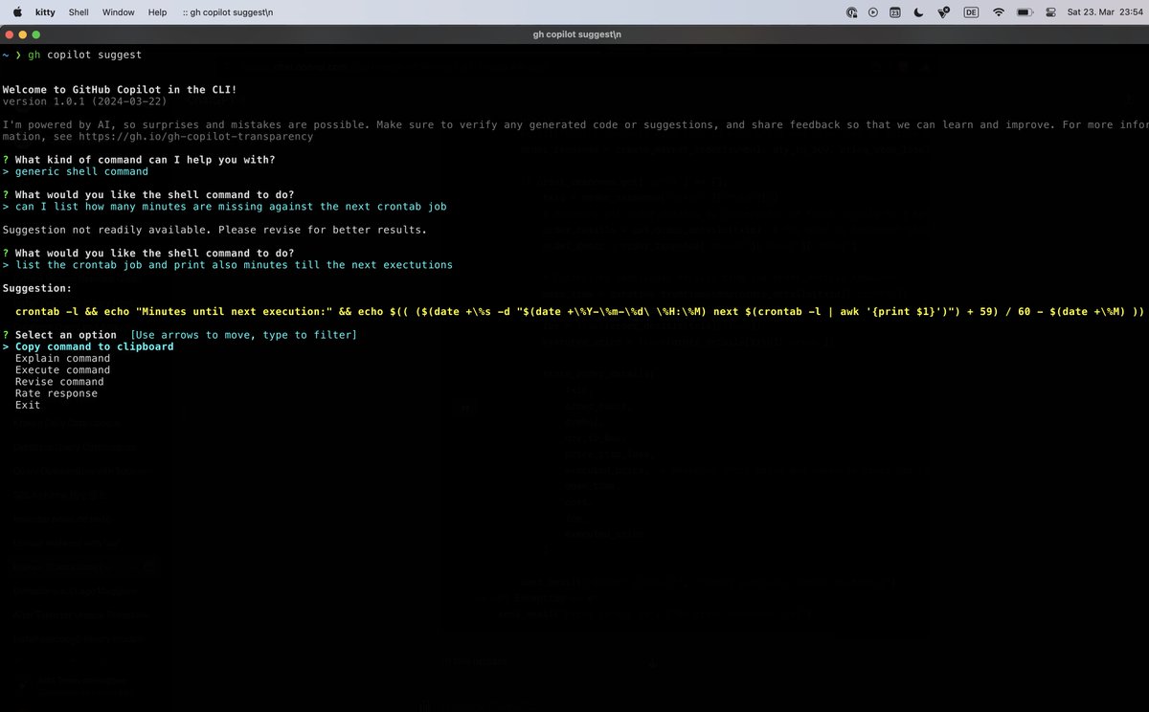Click 'can I list how many minutes' line
Viewport: 1149px width, 712px height.
click(231, 207)
